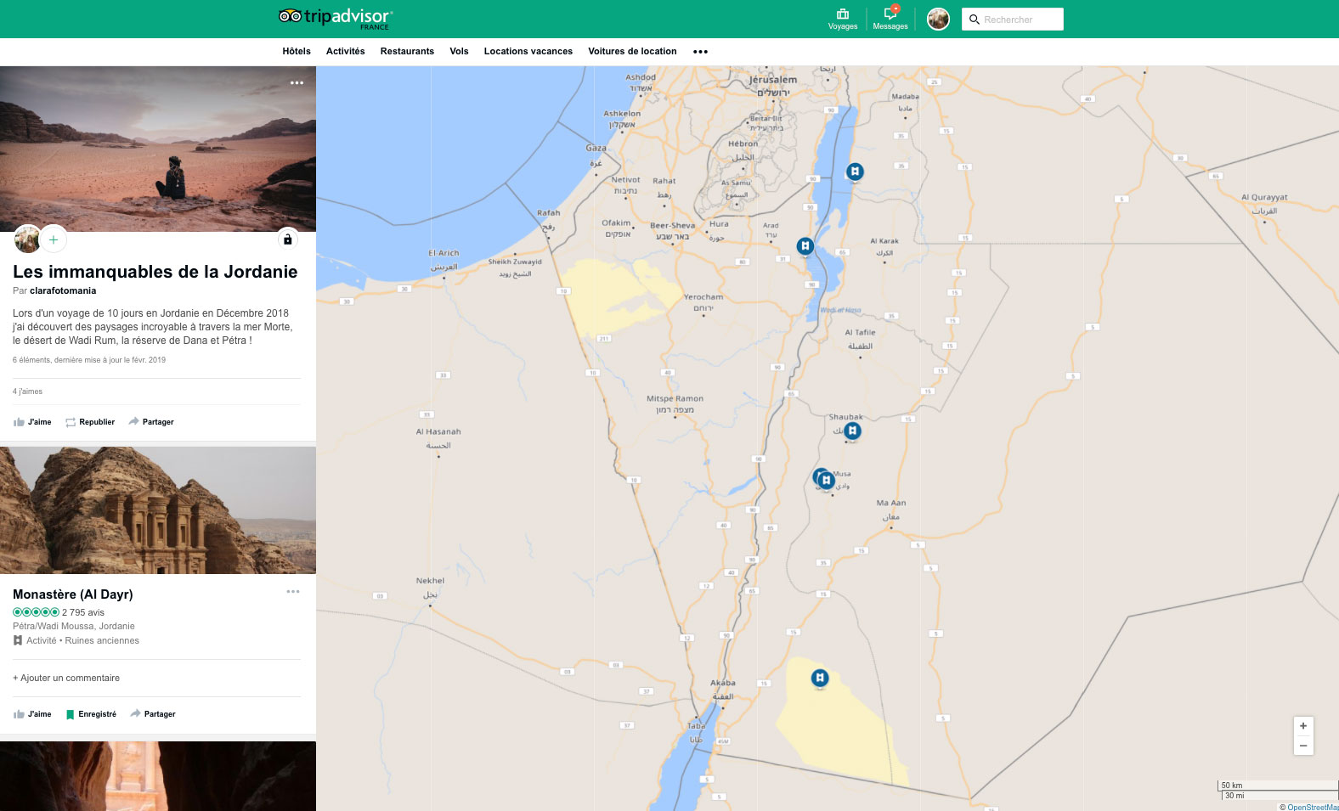Open Messages icon with notification
The image size is (1339, 811).
(890, 19)
